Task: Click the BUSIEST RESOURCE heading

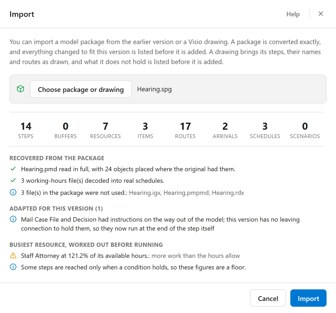Action: pyautogui.click(x=86, y=245)
